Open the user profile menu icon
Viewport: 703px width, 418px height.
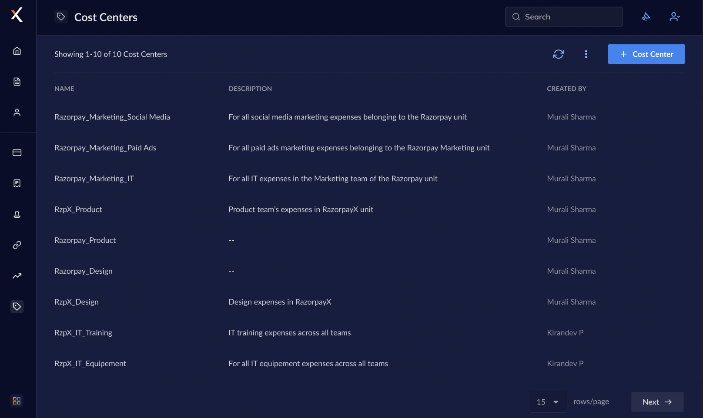(674, 17)
